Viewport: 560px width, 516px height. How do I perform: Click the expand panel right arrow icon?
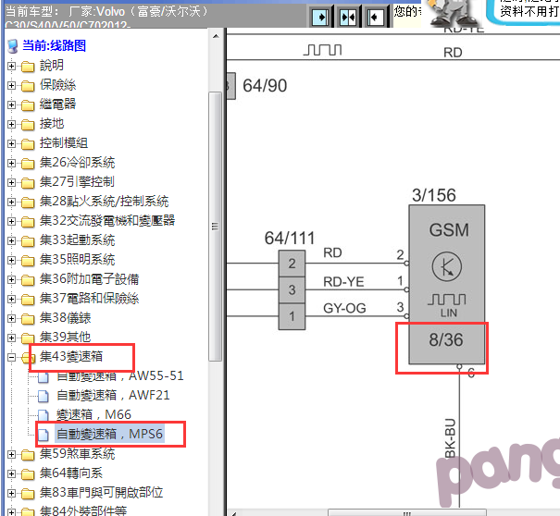point(320,17)
